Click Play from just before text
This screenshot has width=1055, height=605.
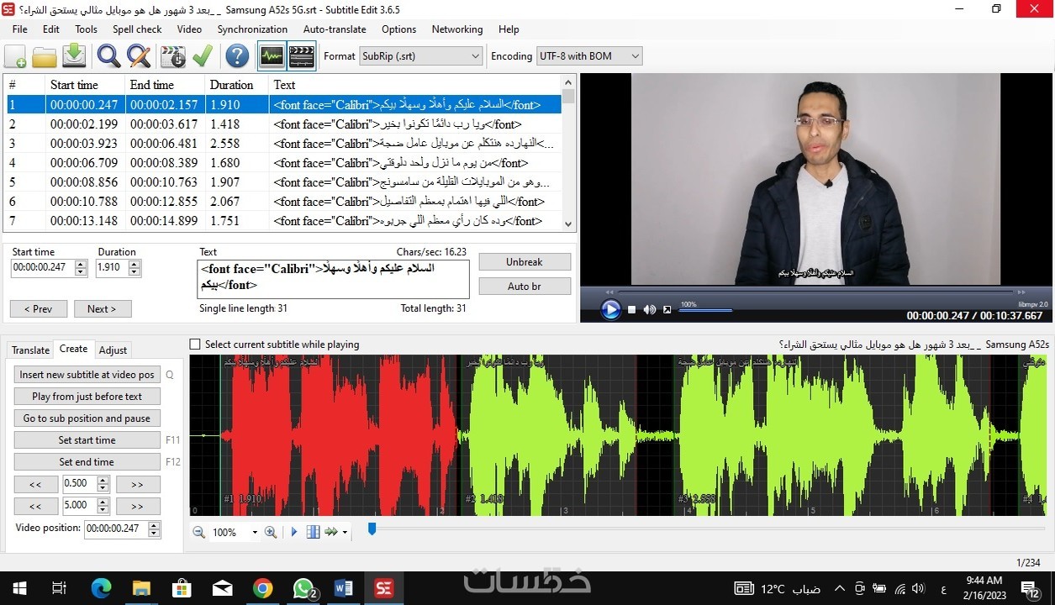pos(87,397)
